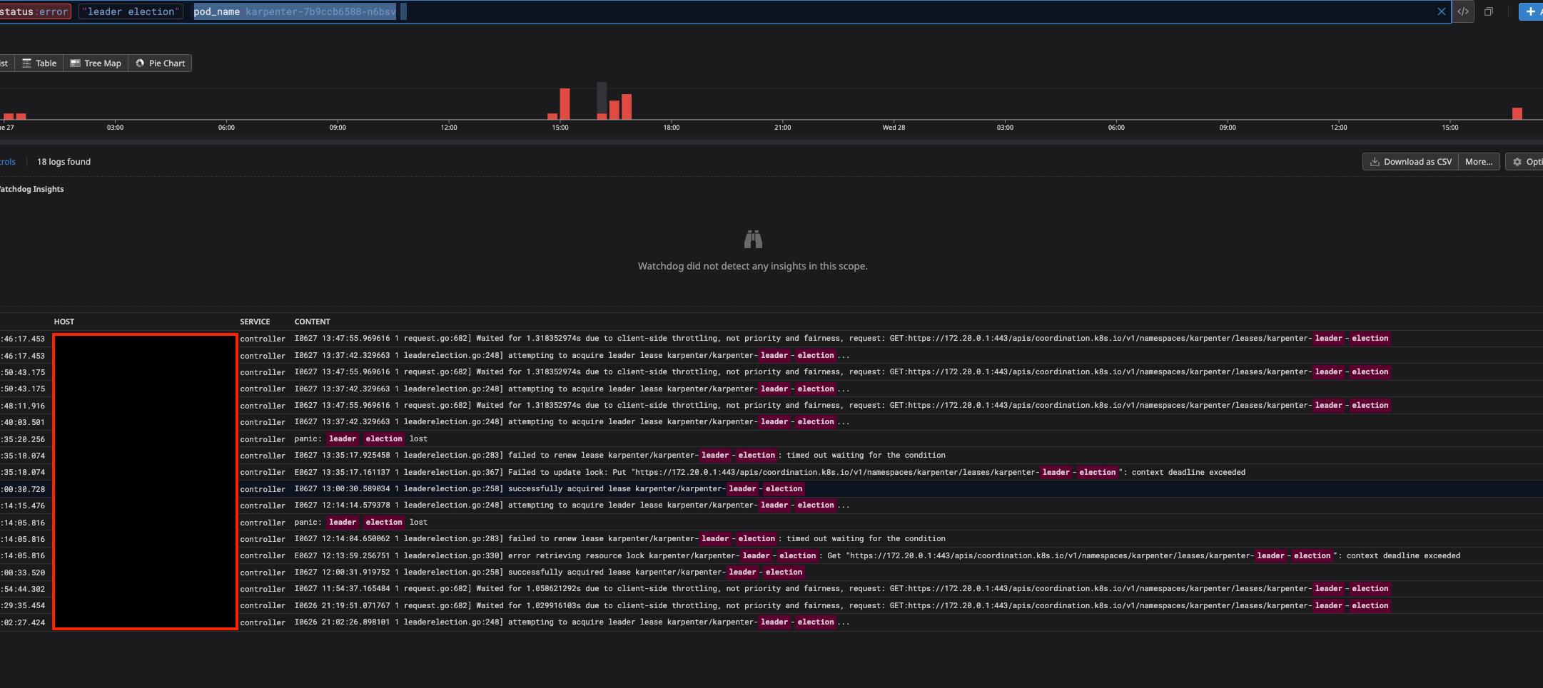Click the status:error filter pill
The width and height of the screenshot is (1543, 688).
coord(34,11)
